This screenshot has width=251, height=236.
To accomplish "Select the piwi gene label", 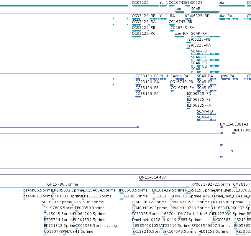I will point(222,3).
